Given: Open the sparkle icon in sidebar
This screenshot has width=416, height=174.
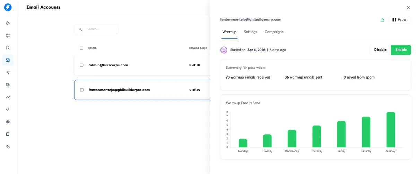Looking at the screenshot, I should pos(8,23).
